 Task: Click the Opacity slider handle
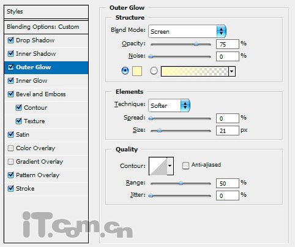coord(196,44)
